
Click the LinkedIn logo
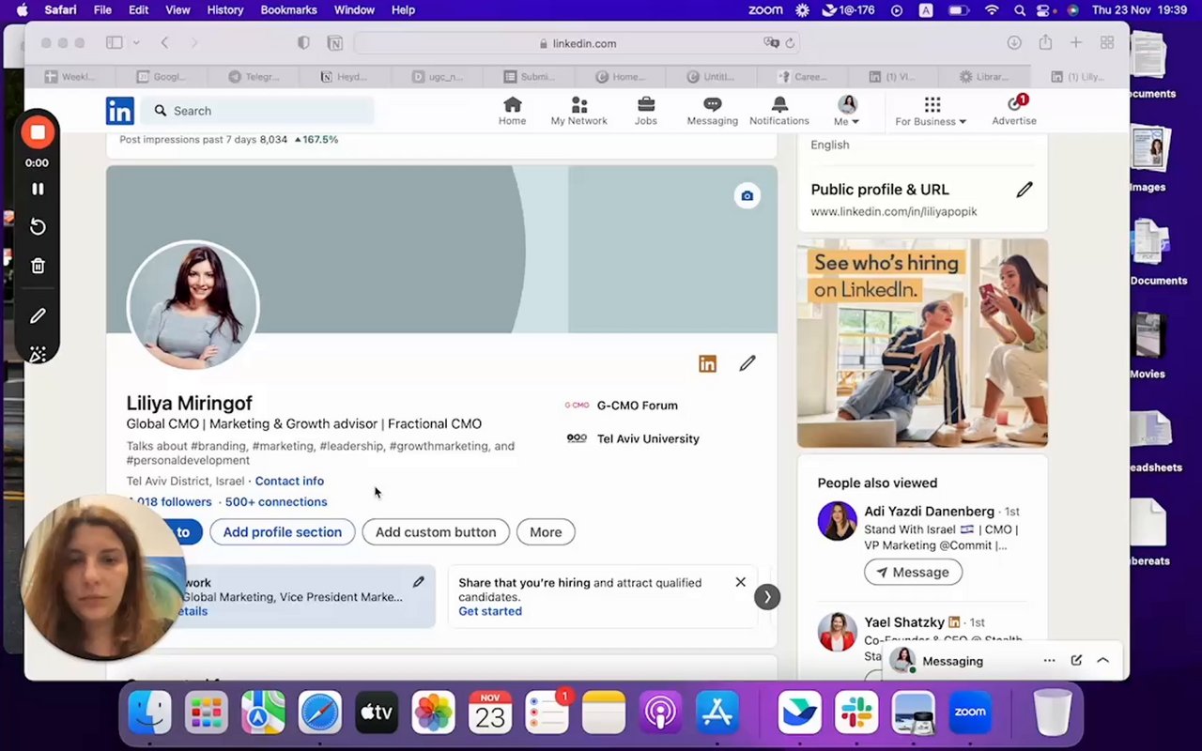pyautogui.click(x=119, y=111)
